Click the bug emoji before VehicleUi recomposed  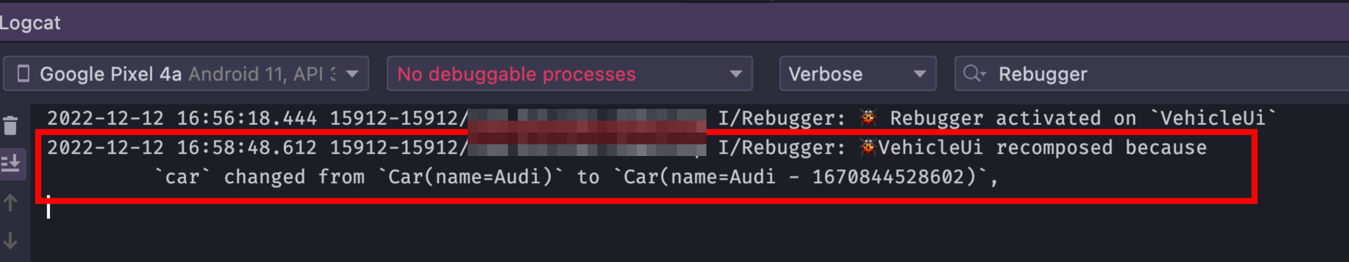tap(868, 148)
